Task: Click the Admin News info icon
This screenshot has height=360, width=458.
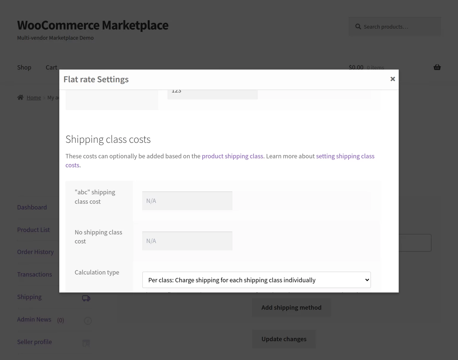Action: click(88, 321)
